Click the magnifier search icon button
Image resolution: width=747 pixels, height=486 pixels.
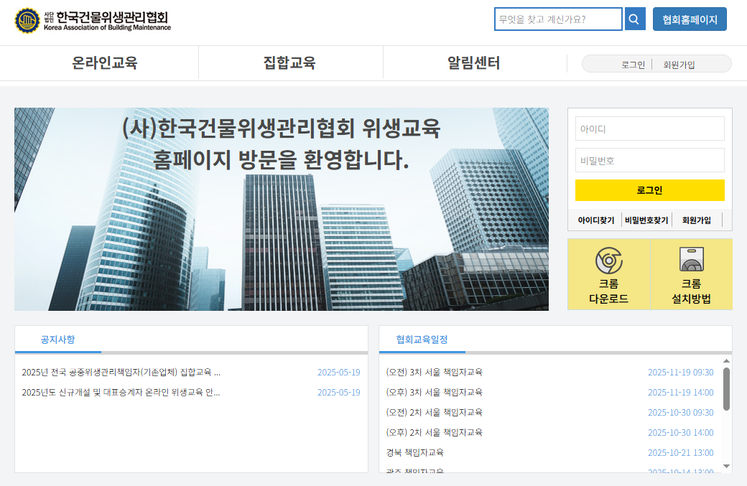[x=634, y=19]
